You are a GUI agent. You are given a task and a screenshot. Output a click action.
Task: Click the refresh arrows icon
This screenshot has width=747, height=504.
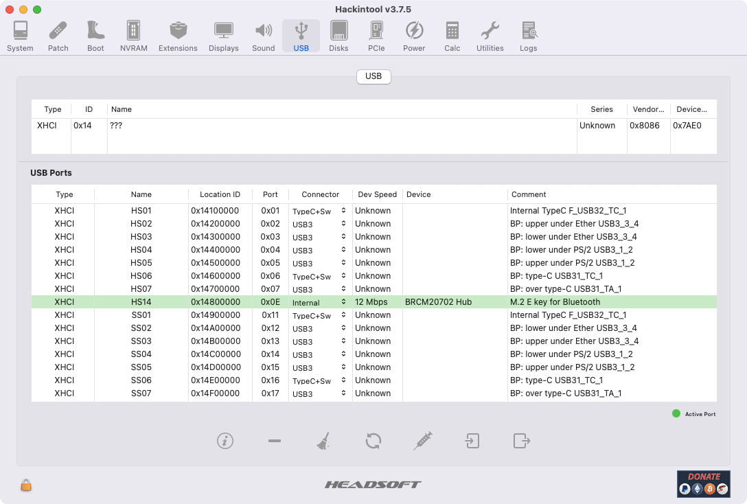point(373,441)
